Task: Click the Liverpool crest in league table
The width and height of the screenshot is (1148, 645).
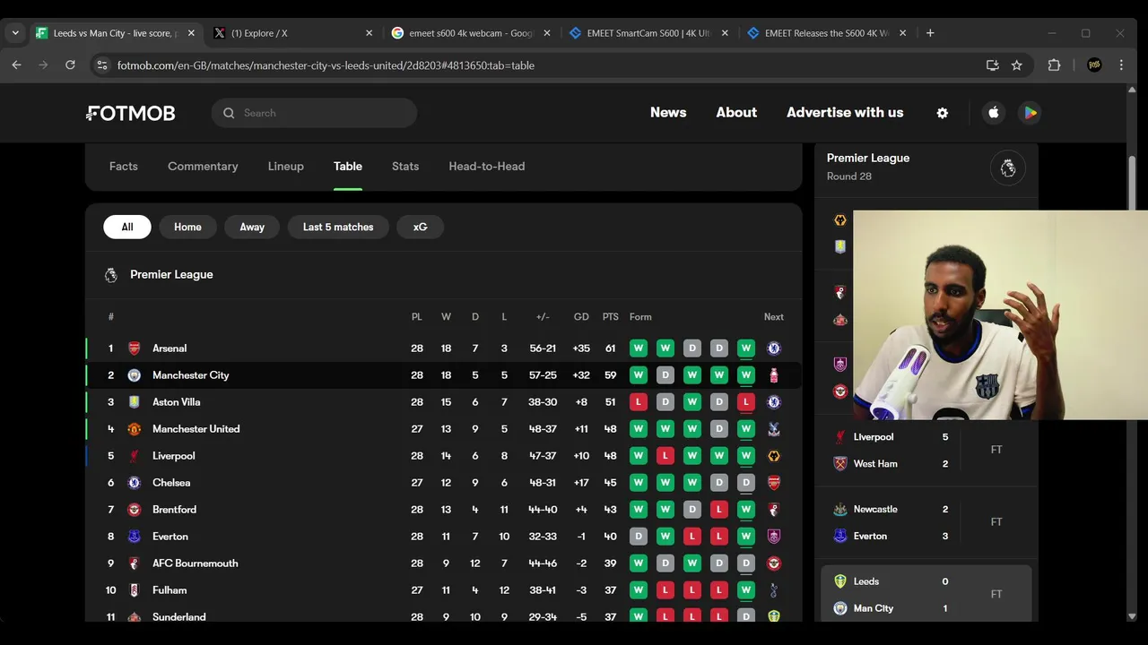Action: pyautogui.click(x=134, y=456)
